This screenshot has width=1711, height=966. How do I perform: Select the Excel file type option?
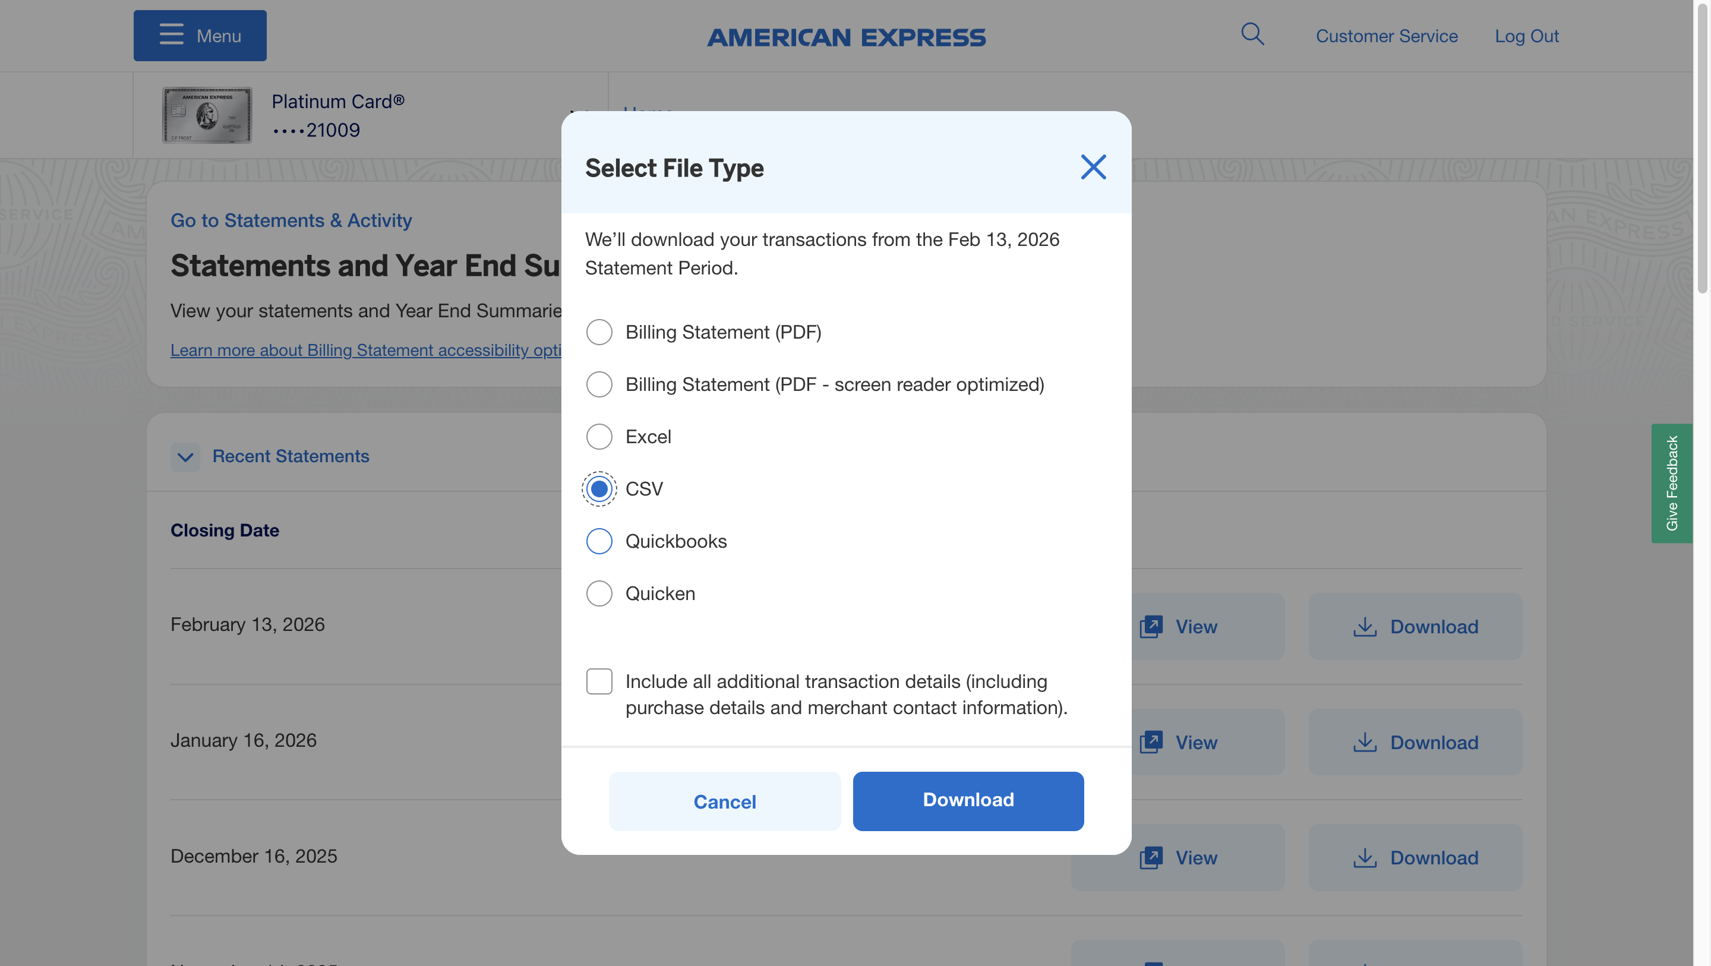pos(599,437)
